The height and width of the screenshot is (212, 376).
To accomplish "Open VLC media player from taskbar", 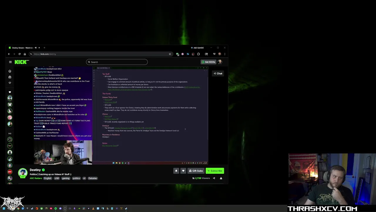I will point(93,208).
